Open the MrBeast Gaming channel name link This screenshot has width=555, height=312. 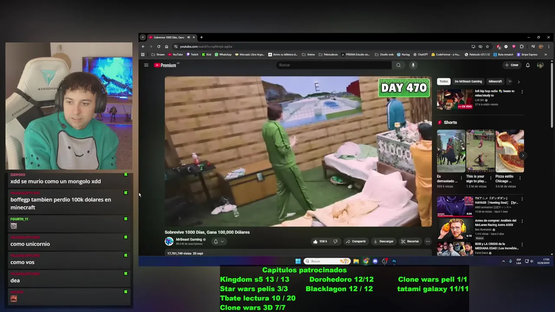click(189, 239)
